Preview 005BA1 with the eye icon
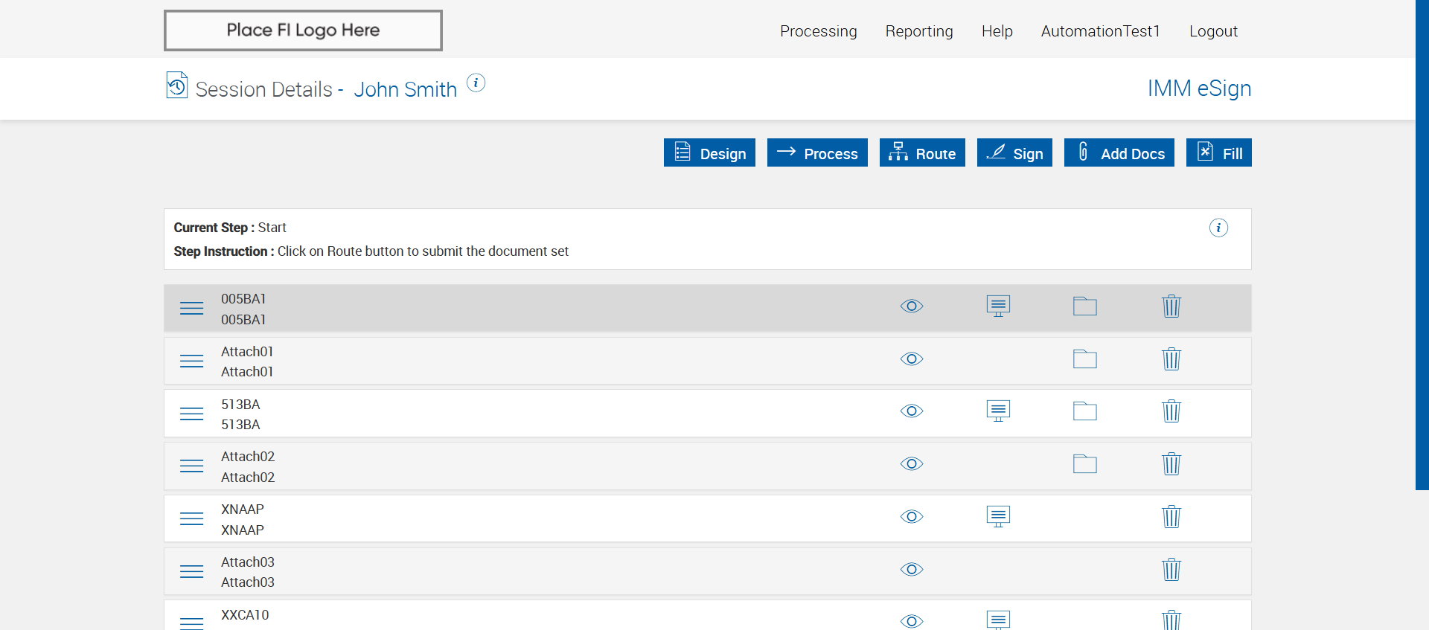The image size is (1429, 630). click(x=911, y=306)
